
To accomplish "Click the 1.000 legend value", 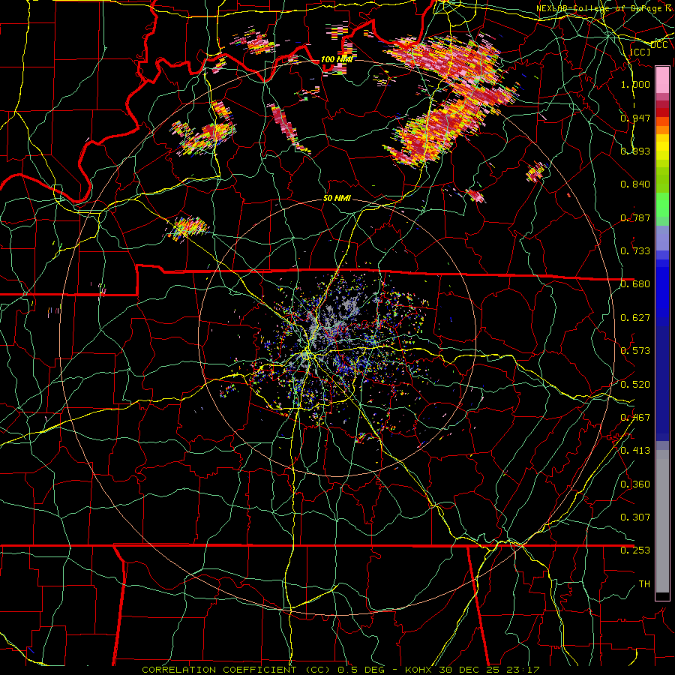I will pyautogui.click(x=635, y=84).
